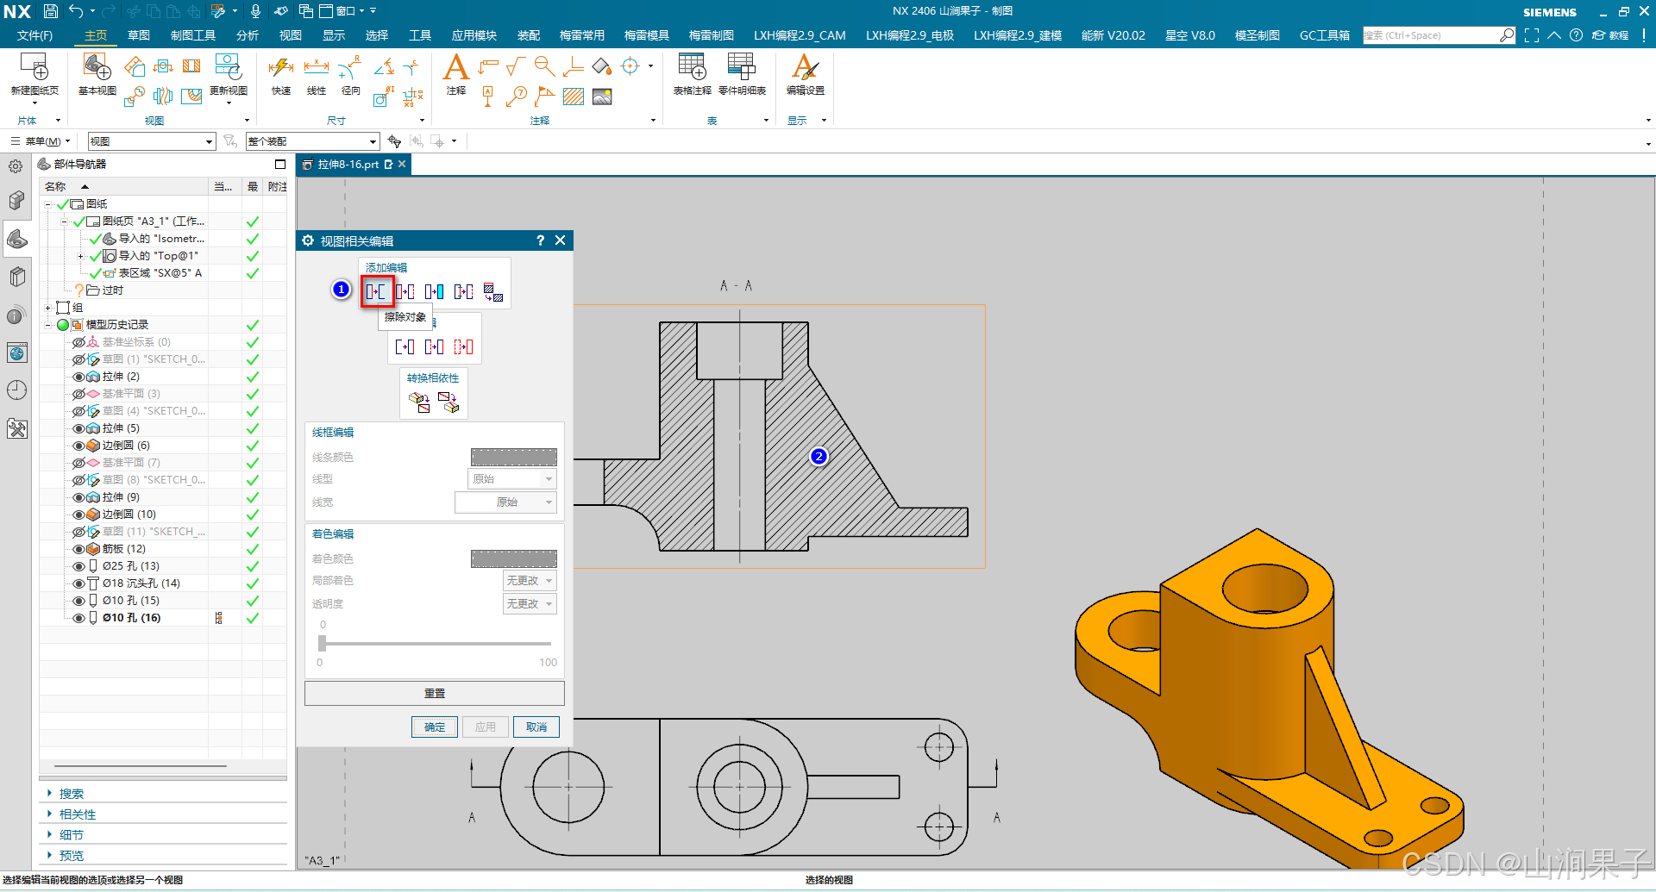Image resolution: width=1656 pixels, height=892 pixels.
Task: Expand the 搜索 section in navigator
Action: pyautogui.click(x=49, y=794)
